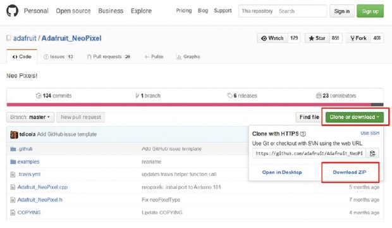Open Explore menu item
Screen dimensions: 392x228
click(x=141, y=11)
